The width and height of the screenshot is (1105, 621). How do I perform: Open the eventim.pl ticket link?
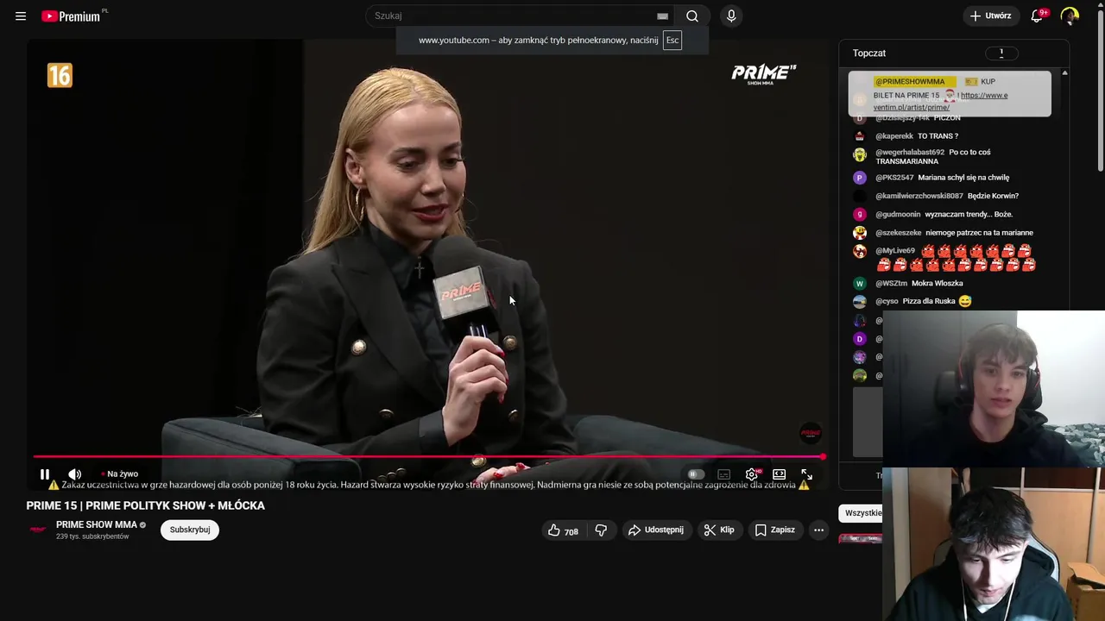(940, 102)
